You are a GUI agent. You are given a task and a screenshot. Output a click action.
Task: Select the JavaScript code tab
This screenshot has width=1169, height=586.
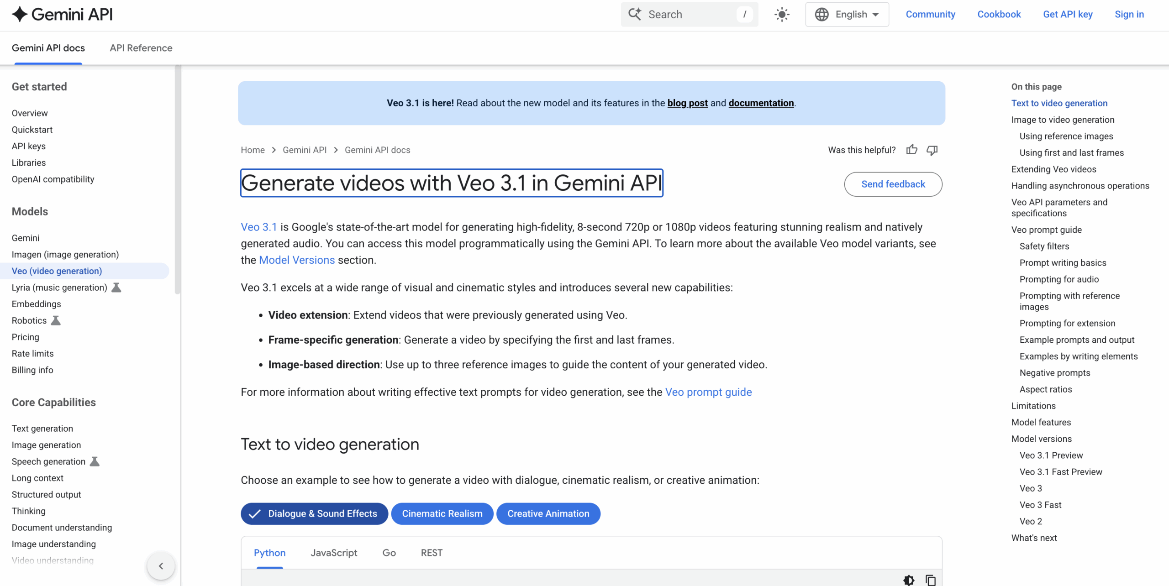coord(334,553)
